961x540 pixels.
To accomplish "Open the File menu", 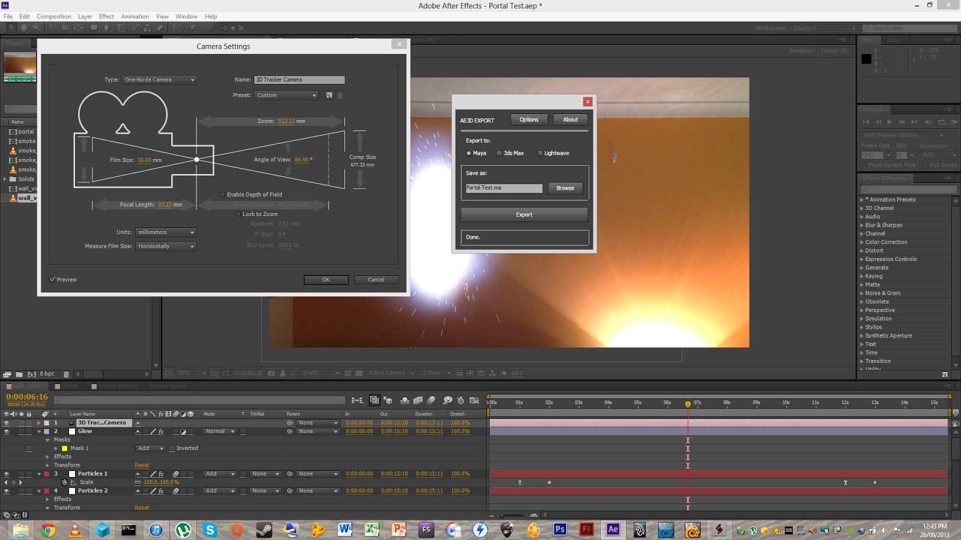I will tap(8, 16).
